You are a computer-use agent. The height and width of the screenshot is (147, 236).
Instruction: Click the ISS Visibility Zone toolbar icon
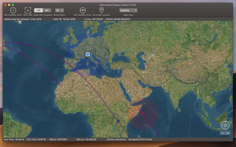[x=13, y=10]
